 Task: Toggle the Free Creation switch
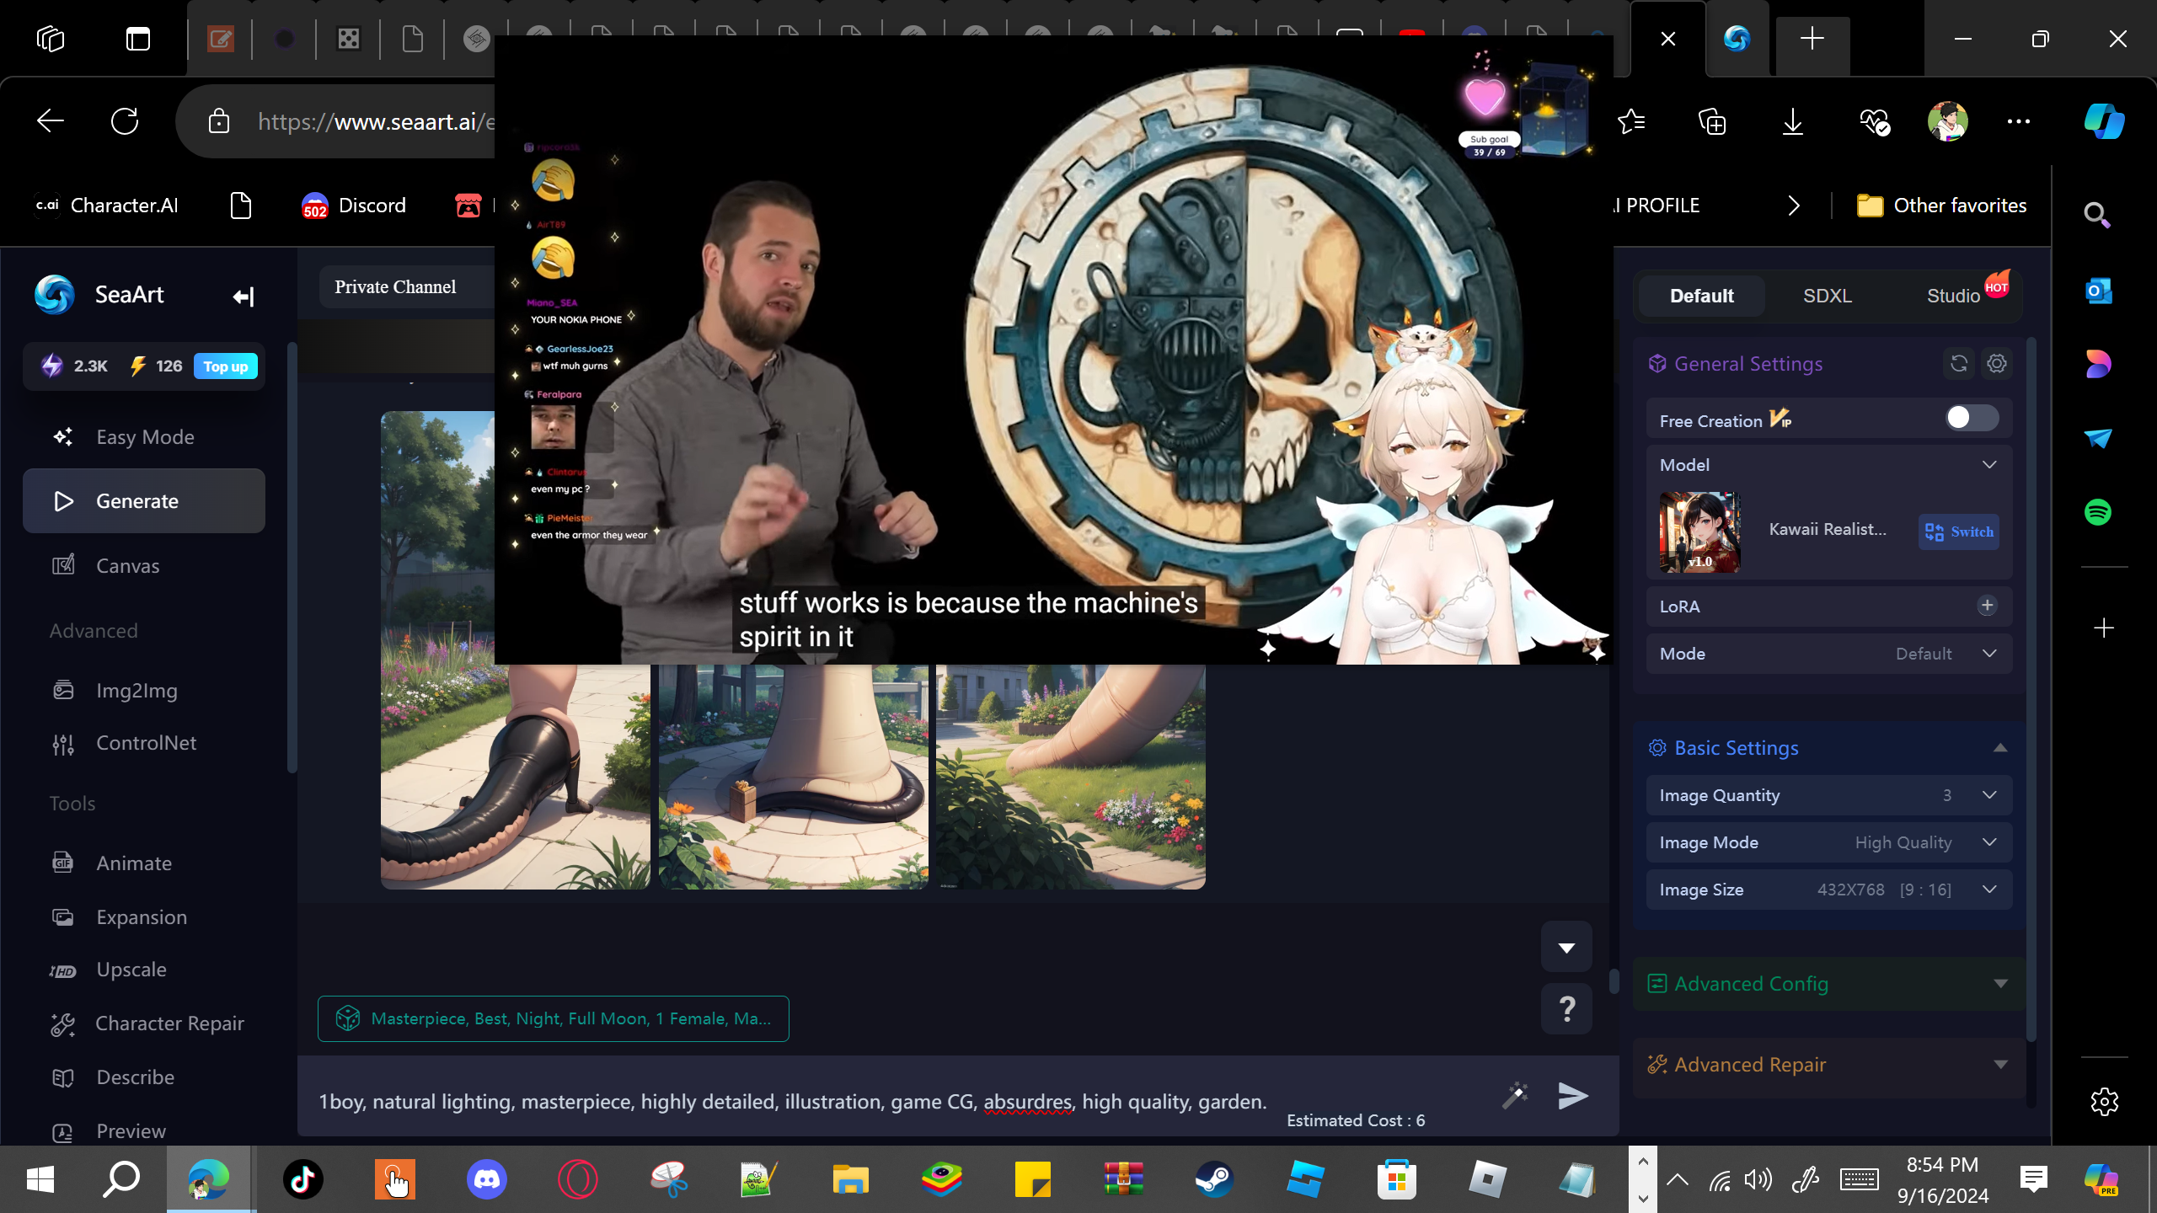(x=1972, y=419)
